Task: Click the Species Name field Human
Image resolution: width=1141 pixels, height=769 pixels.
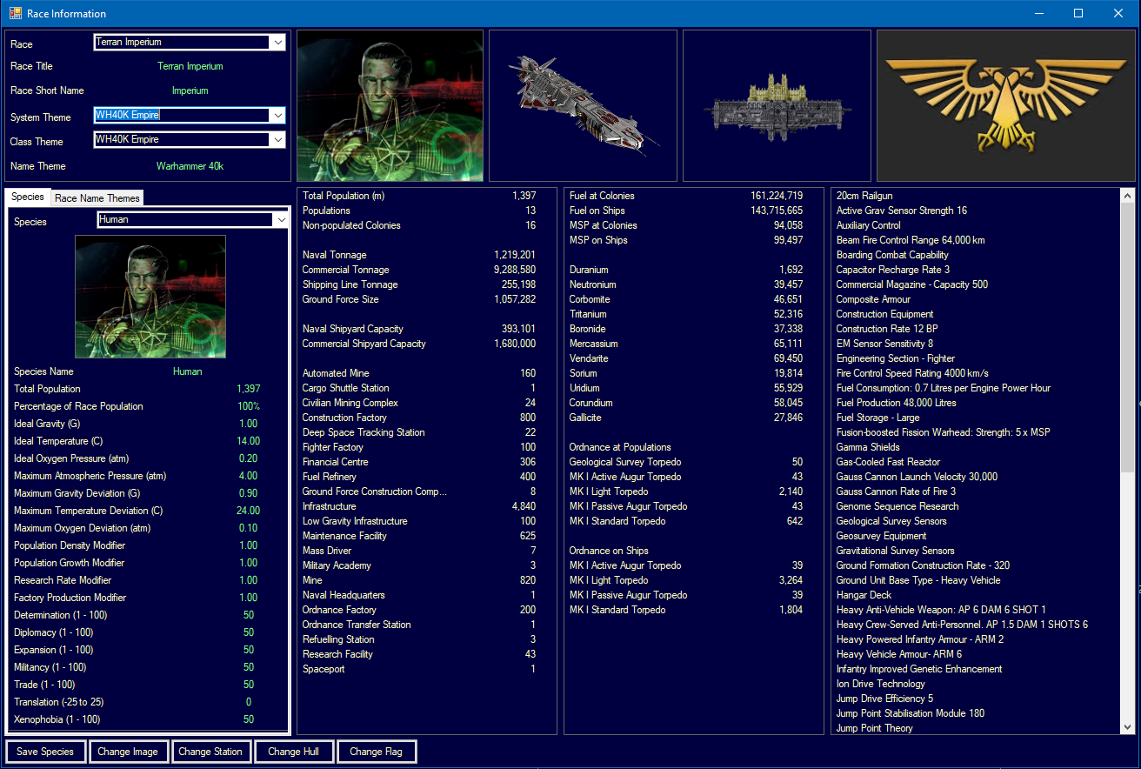Action: tap(188, 371)
